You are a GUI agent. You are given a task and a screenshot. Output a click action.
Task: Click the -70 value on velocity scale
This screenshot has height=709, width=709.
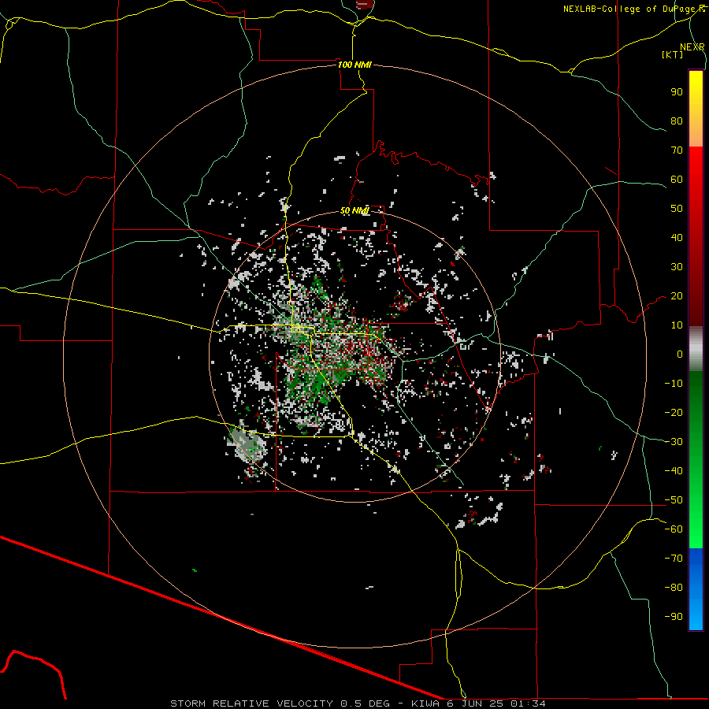point(674,559)
